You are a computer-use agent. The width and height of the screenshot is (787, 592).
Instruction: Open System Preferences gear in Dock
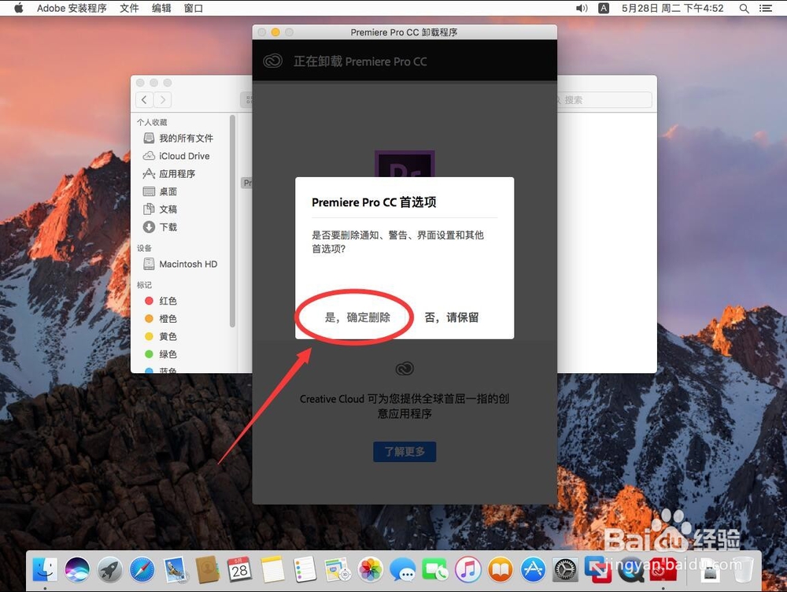[x=566, y=569]
